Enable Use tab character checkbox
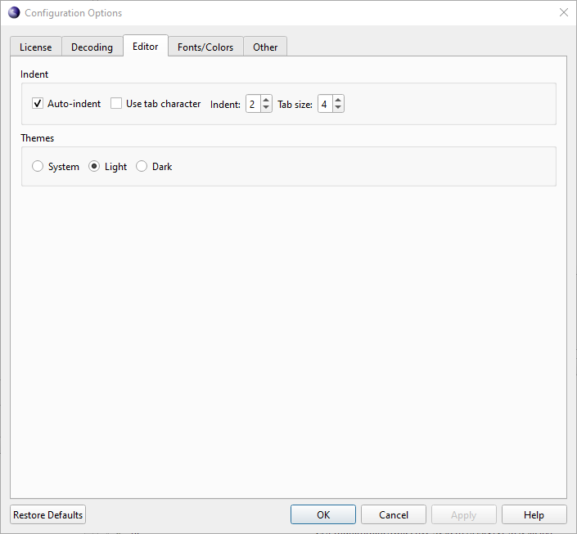Image resolution: width=577 pixels, height=534 pixels. tap(116, 104)
